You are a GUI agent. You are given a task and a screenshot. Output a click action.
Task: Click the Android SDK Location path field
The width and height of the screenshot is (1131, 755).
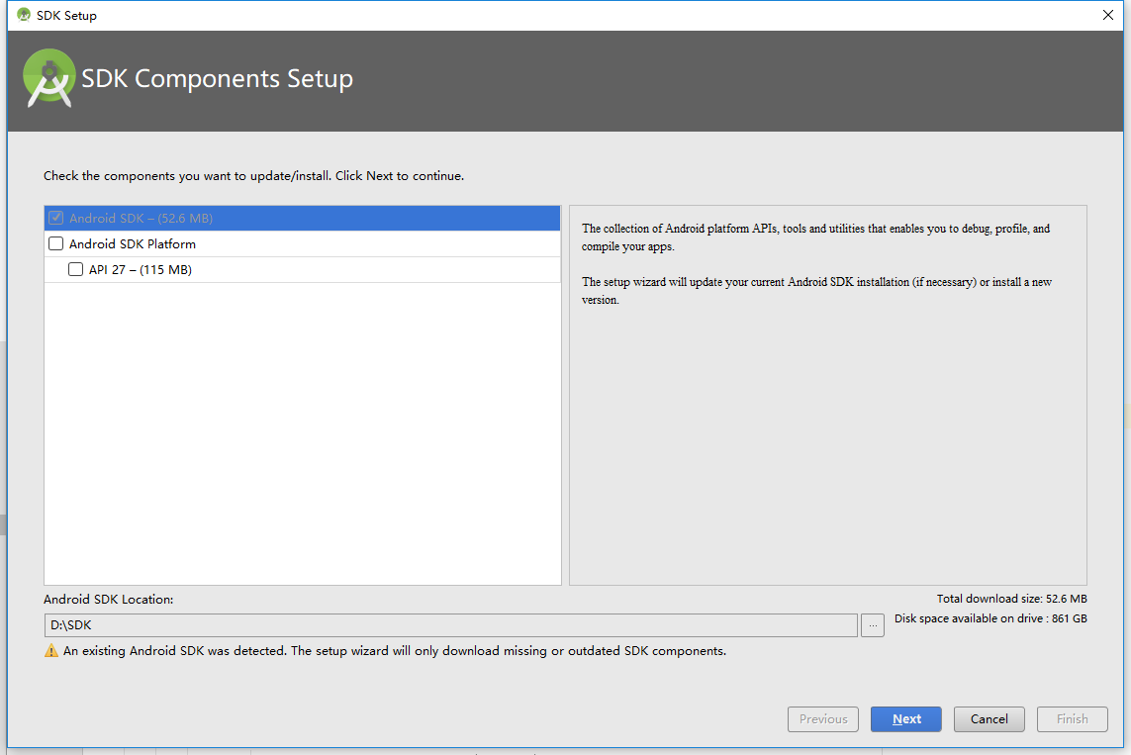(450, 625)
